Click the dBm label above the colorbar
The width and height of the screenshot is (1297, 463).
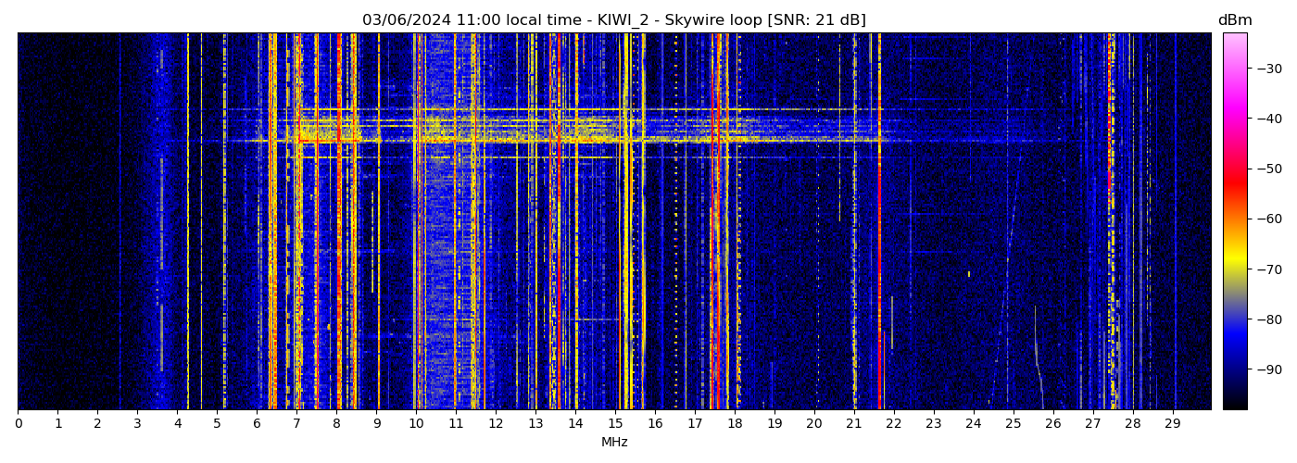pos(1234,20)
